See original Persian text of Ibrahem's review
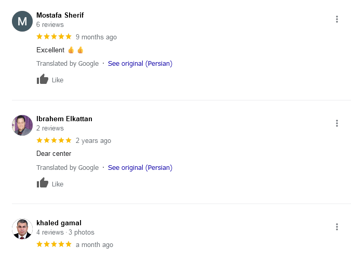Viewport: 351px width, 261px height. click(140, 167)
